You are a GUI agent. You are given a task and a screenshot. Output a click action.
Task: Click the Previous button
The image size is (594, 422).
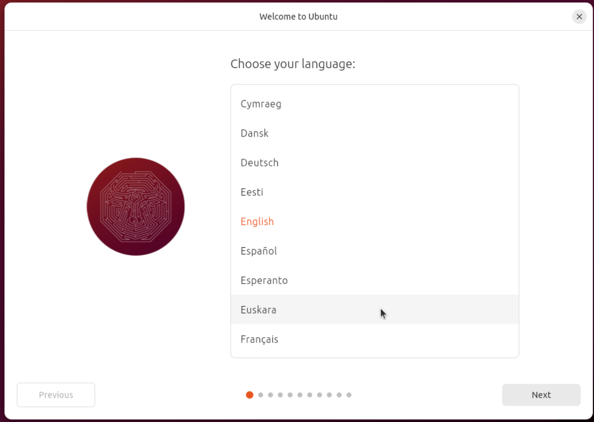[56, 395]
